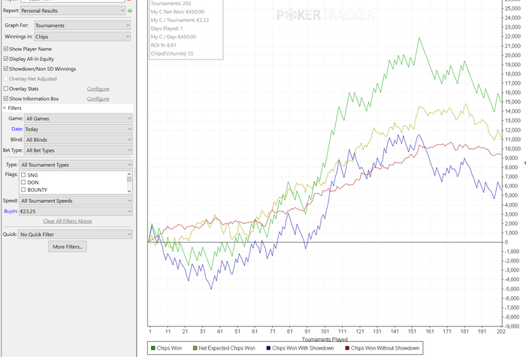526x357 pixels.
Task: Check the BOUNTY flag checkbox
Action: [x=23, y=189]
